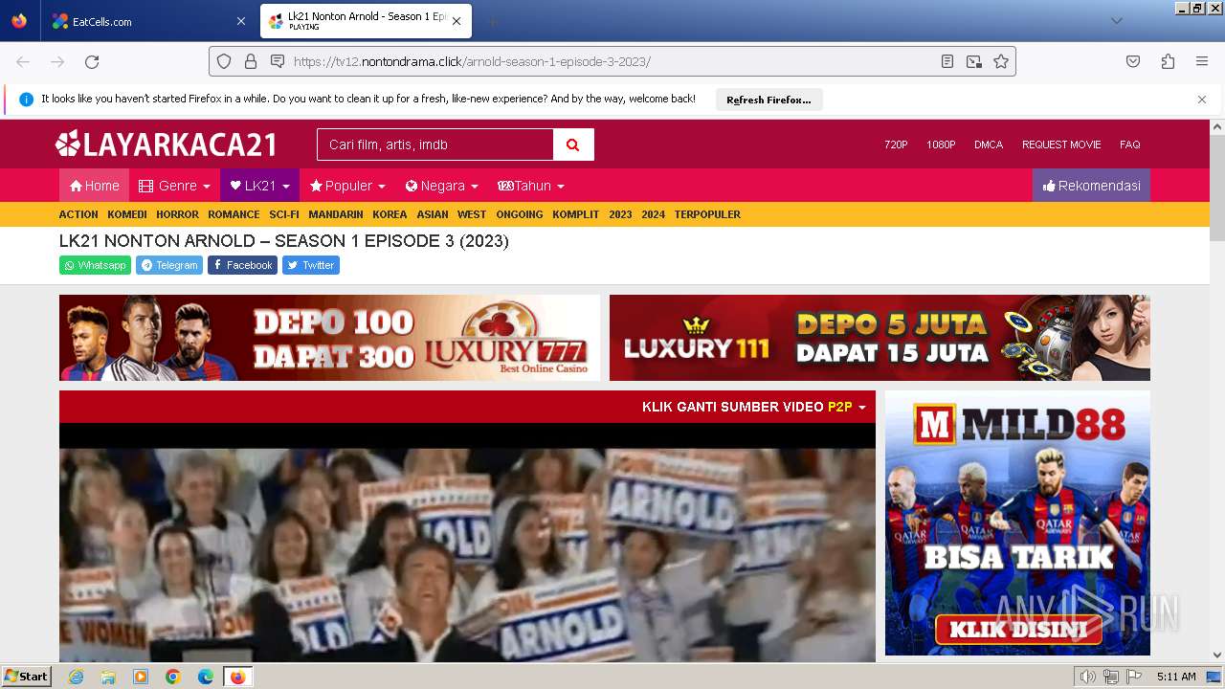
Task: Click the Arnold video player frame
Action: (x=467, y=542)
